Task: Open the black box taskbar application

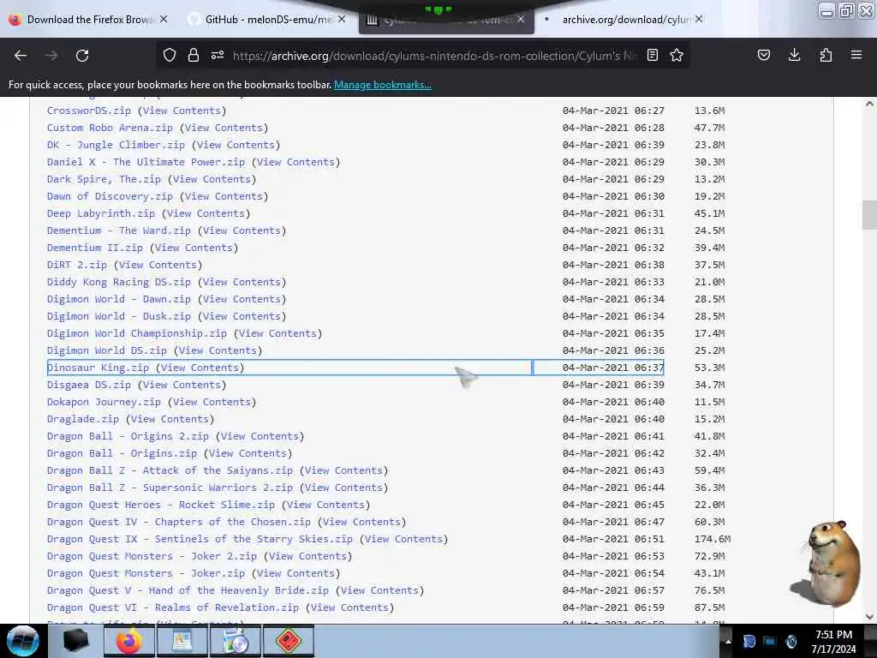Action: coord(75,641)
